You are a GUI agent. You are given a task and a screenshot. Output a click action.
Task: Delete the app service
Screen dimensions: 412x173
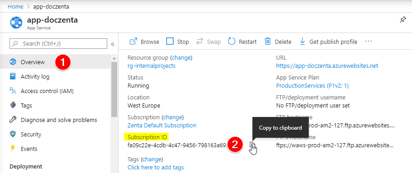click(x=278, y=42)
